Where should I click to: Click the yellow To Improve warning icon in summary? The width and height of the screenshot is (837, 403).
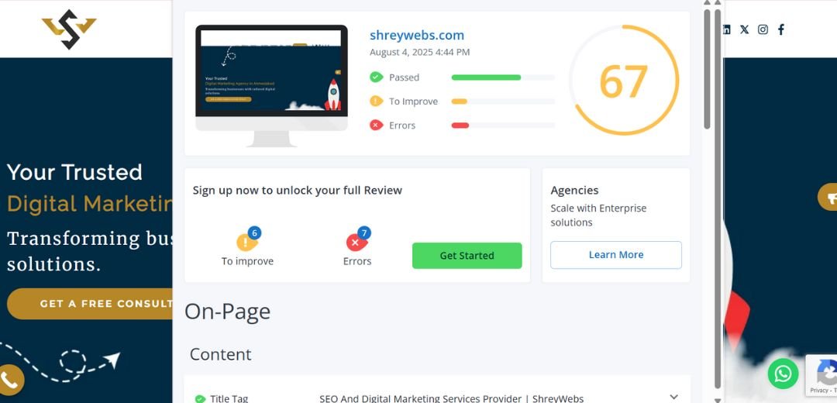pyautogui.click(x=377, y=101)
